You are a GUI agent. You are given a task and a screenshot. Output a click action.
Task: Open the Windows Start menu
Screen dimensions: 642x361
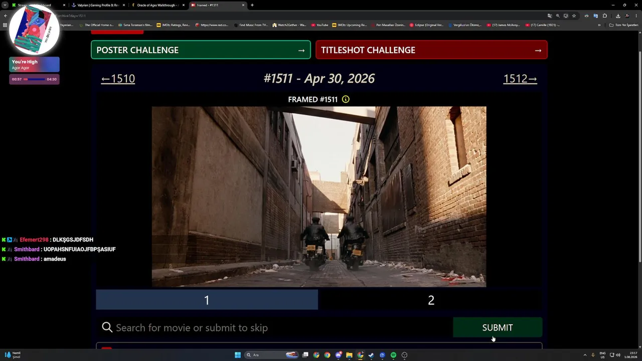238,355
